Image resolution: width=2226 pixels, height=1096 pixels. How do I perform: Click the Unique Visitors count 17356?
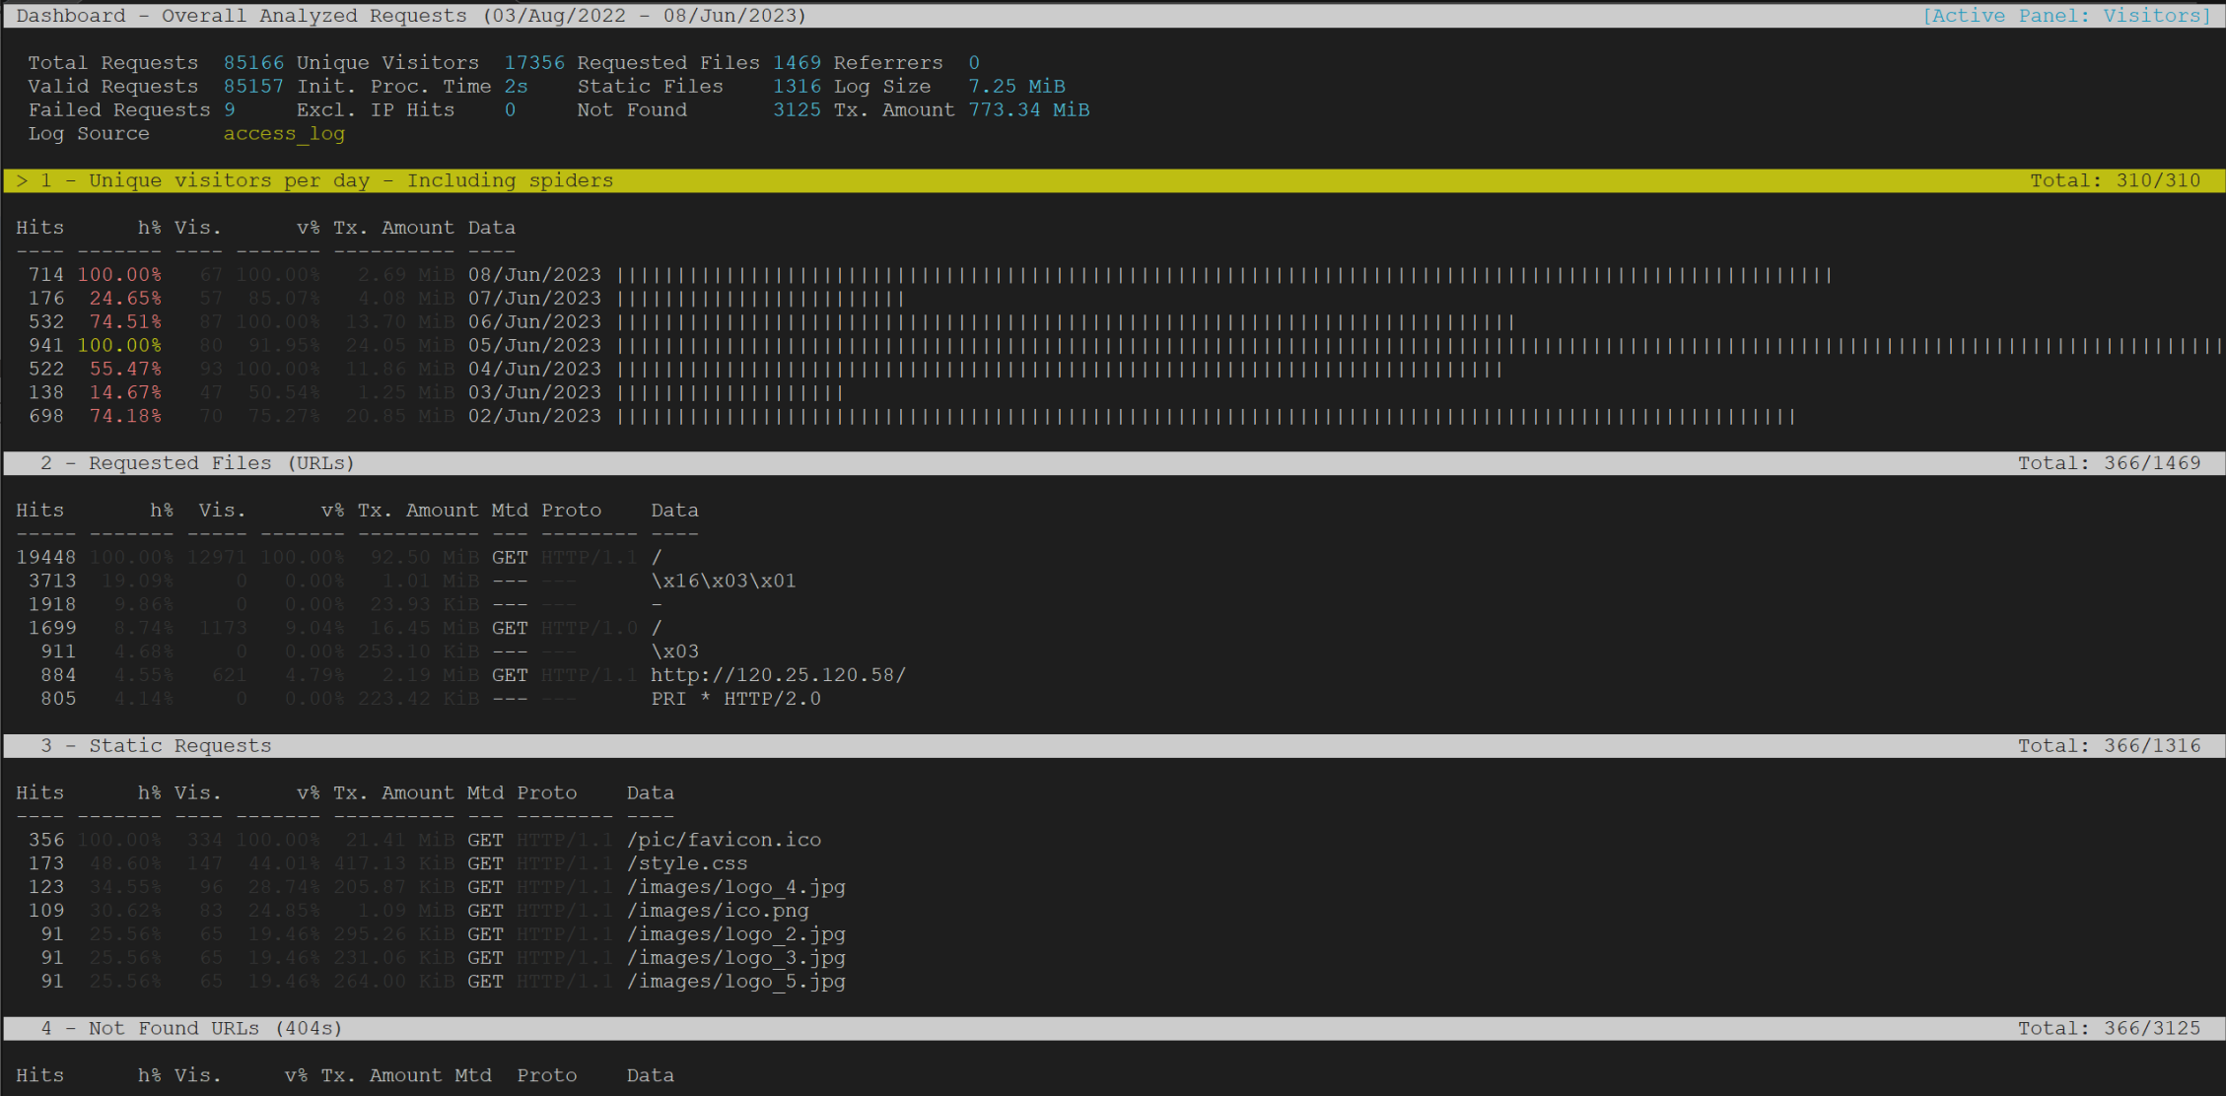tap(534, 63)
